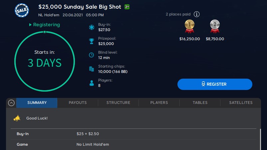Click the silver second place medal
The height and width of the screenshot is (150, 267).
tap(215, 27)
